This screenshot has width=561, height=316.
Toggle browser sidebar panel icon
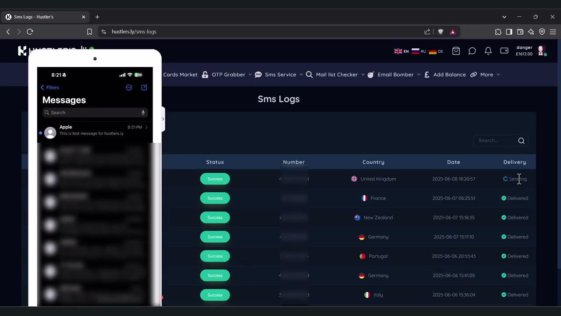(509, 32)
